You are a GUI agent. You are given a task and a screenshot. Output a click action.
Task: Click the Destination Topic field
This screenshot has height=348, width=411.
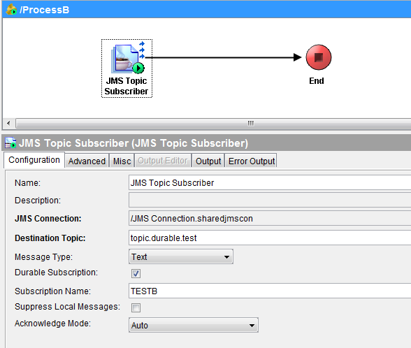click(270, 238)
